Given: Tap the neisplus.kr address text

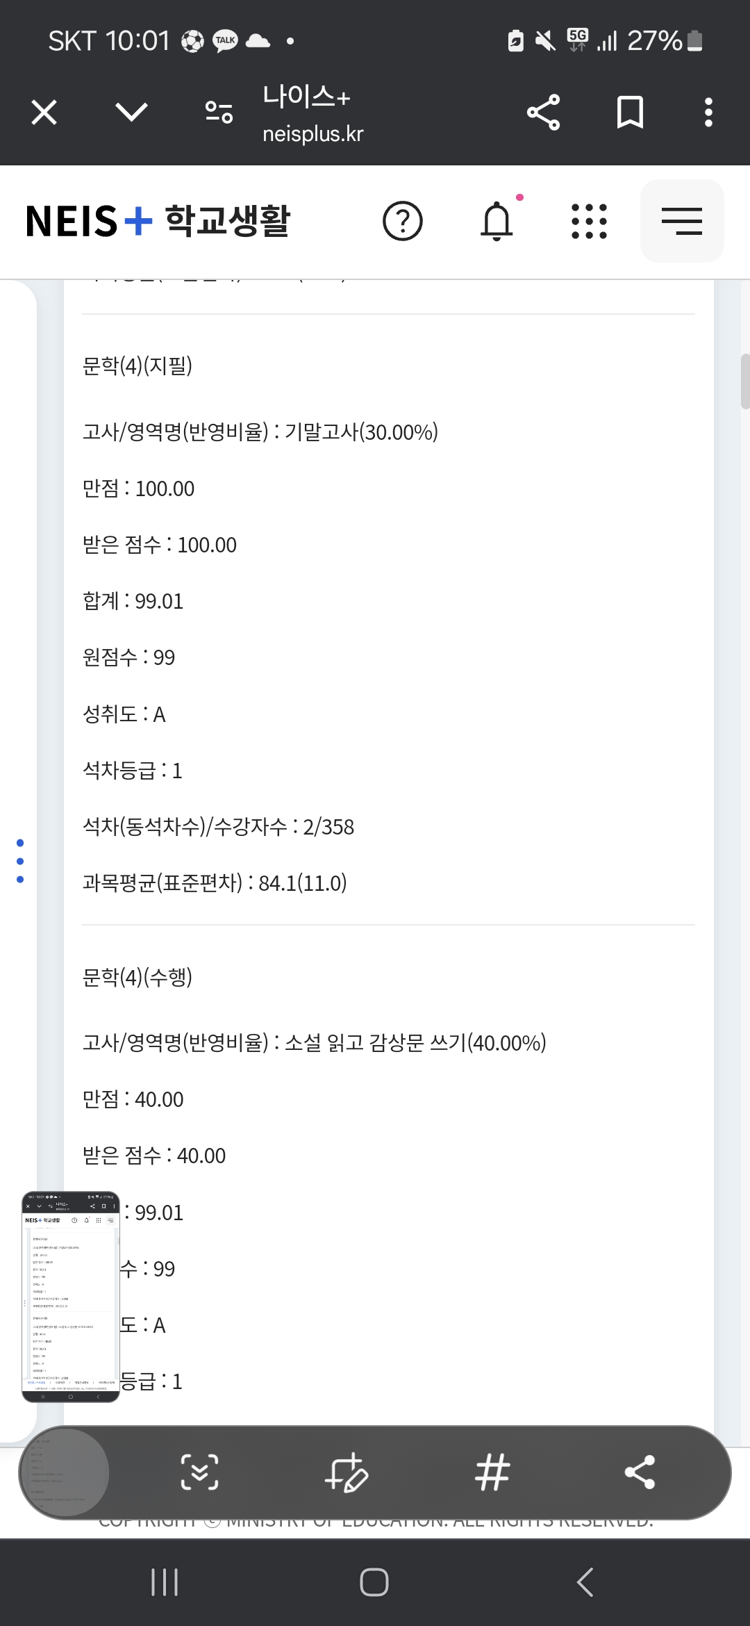Looking at the screenshot, I should pos(312,133).
